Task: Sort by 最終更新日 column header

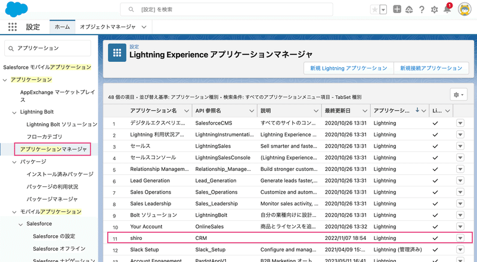Action: pos(337,111)
